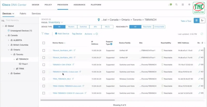Click the info icon next to Actions
Image resolution: width=207 pixels, height=107 pixels.
pyautogui.click(x=97, y=34)
